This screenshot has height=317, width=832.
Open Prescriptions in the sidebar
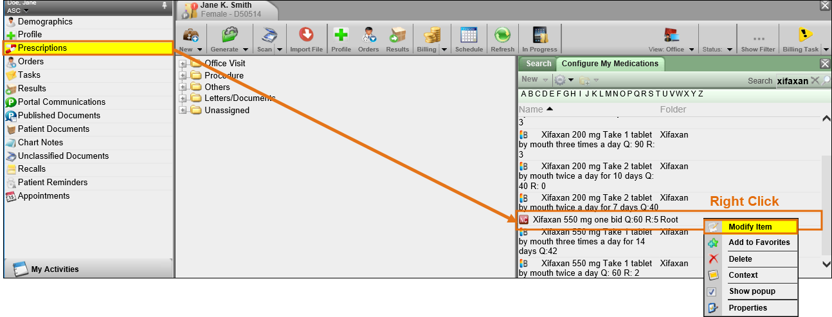[x=89, y=48]
